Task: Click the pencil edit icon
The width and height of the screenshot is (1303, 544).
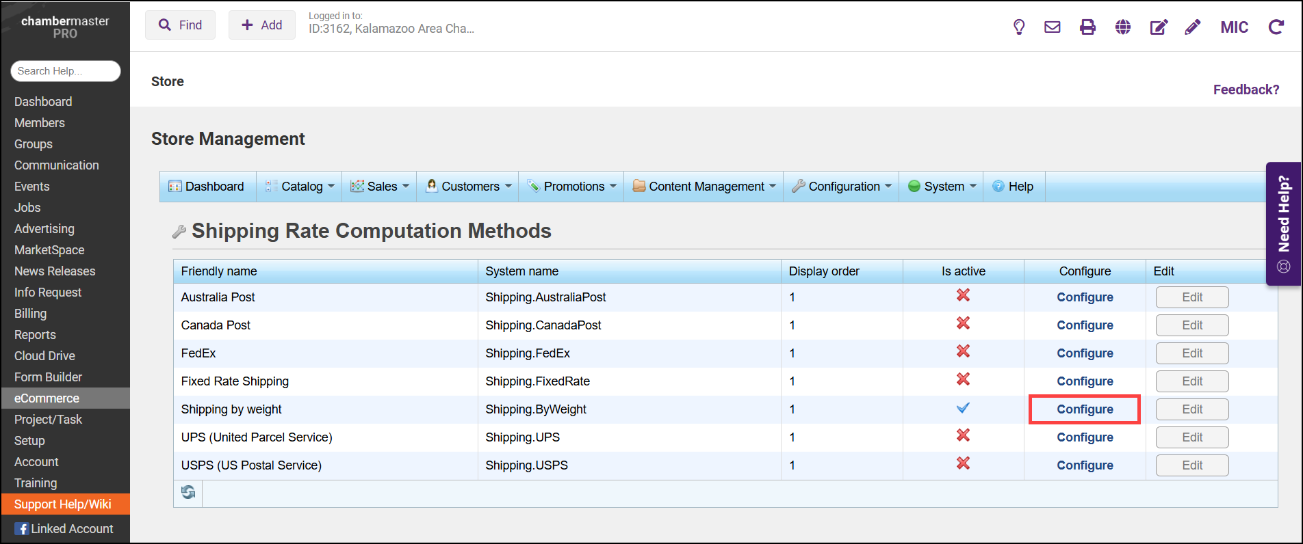Action: coord(1193,27)
